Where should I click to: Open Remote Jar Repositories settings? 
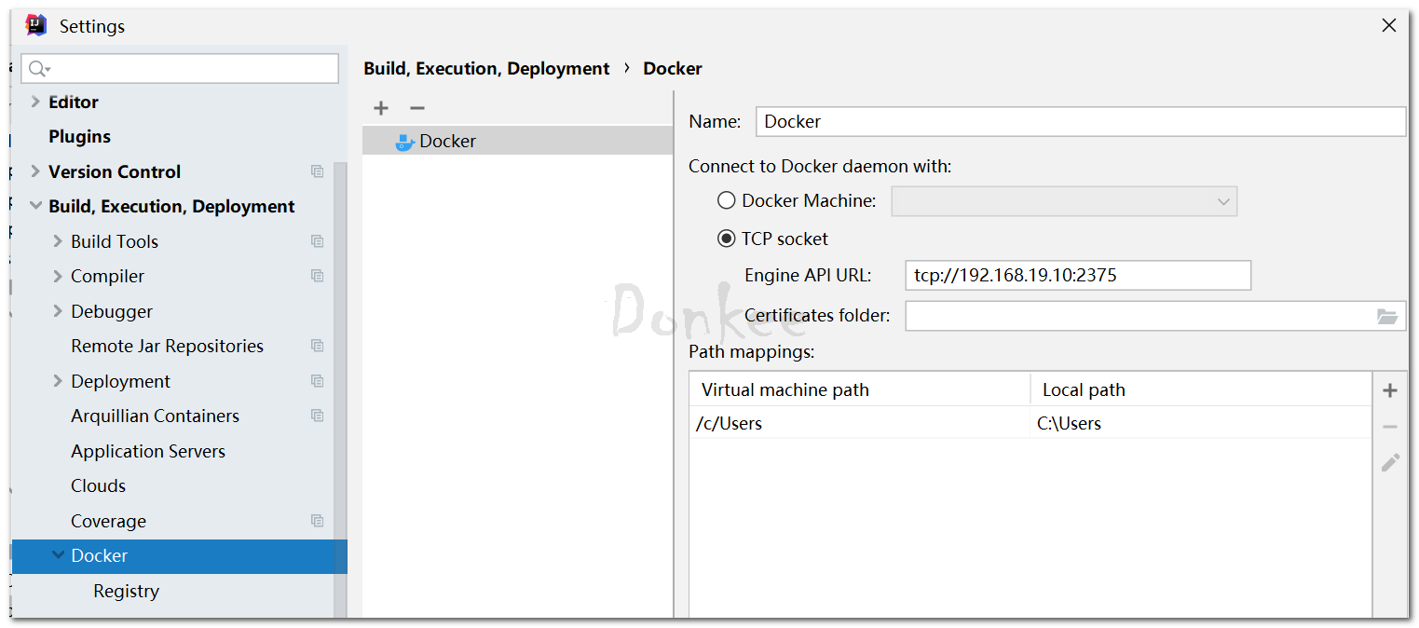pos(167,346)
